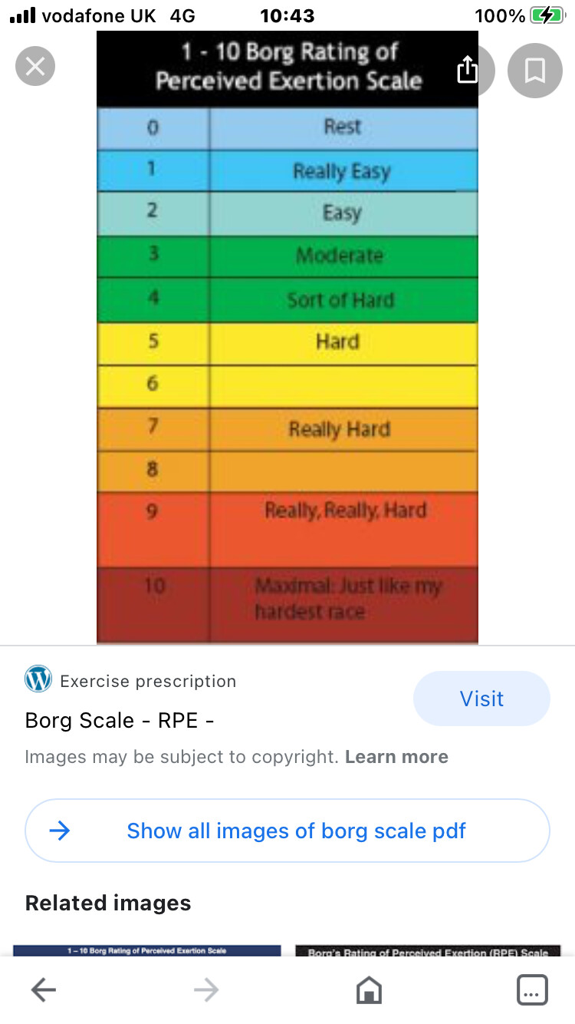Image resolution: width=575 pixels, height=1024 pixels.
Task: Tap the Related images heading
Action: click(108, 903)
